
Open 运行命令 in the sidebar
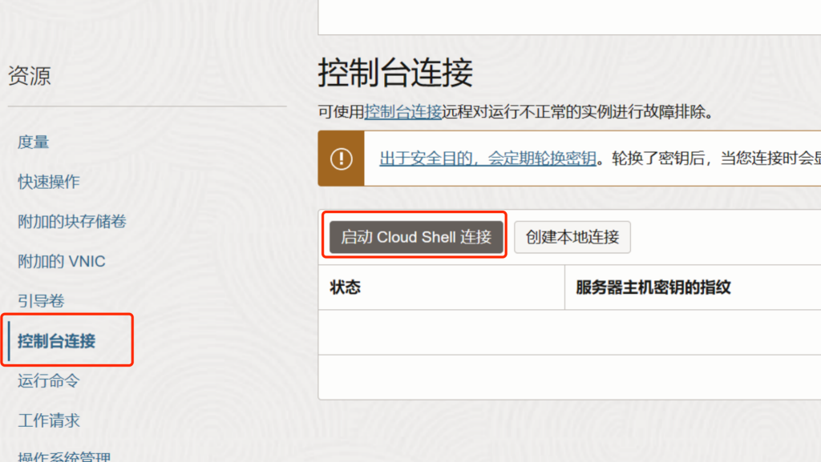pos(49,380)
